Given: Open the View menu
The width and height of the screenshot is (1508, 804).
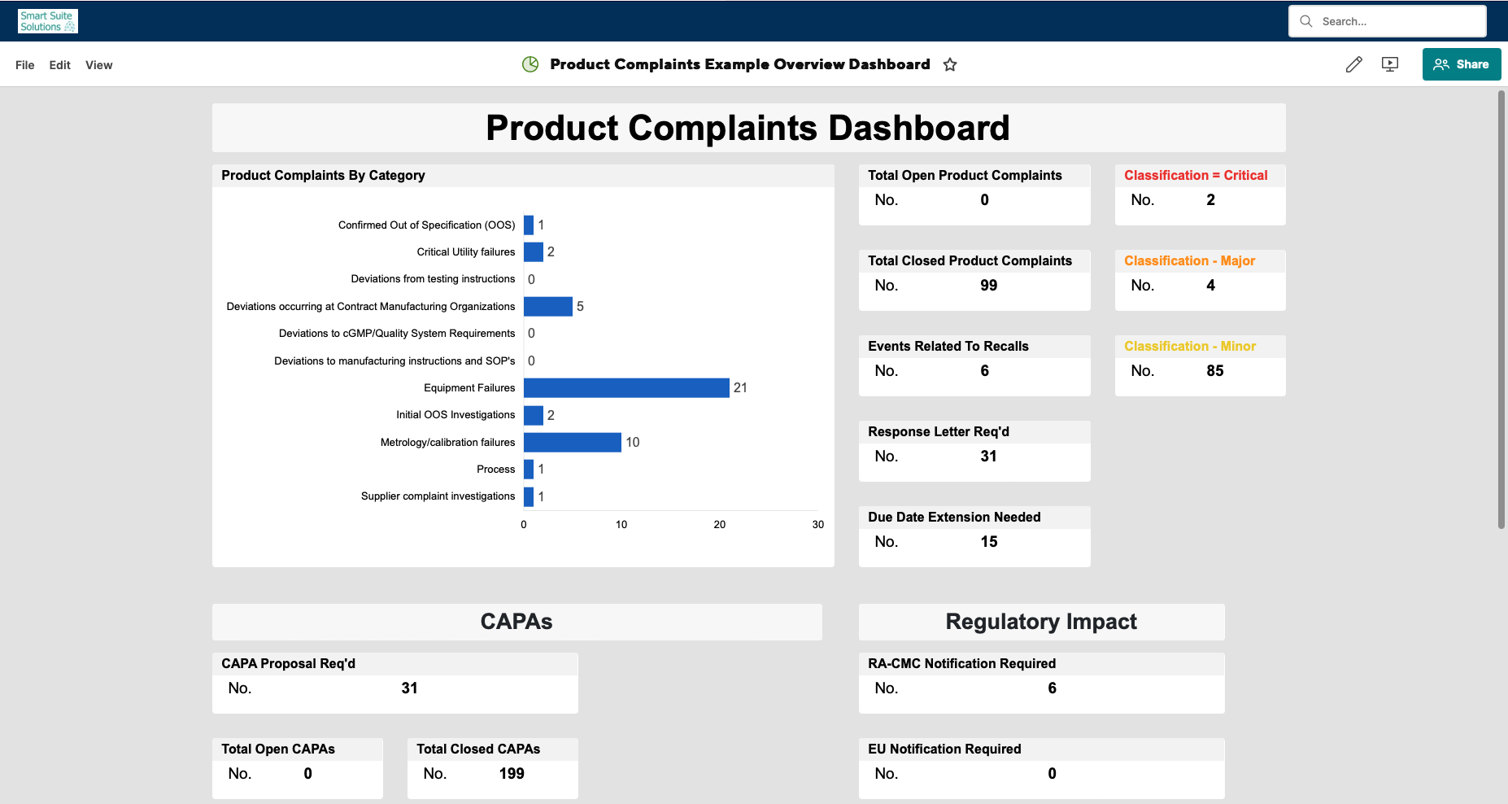Looking at the screenshot, I should click(98, 65).
